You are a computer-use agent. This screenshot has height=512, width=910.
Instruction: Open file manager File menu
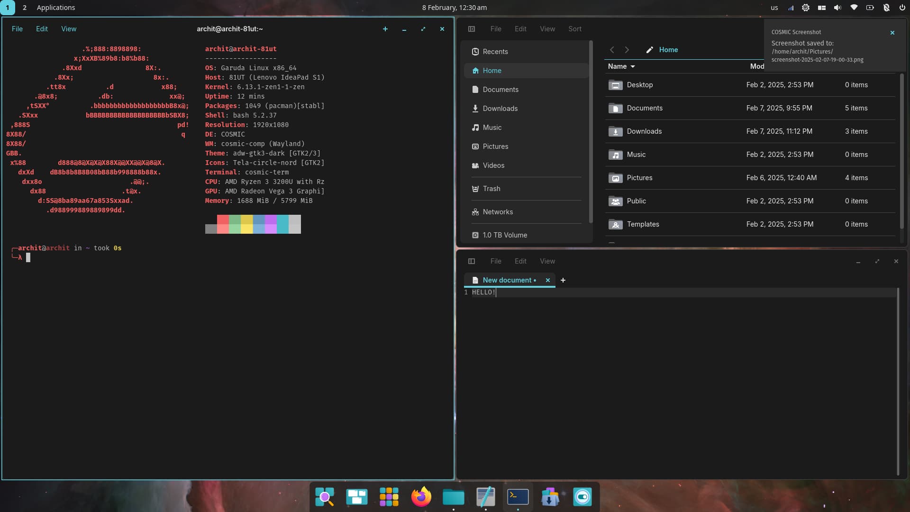[496, 29]
